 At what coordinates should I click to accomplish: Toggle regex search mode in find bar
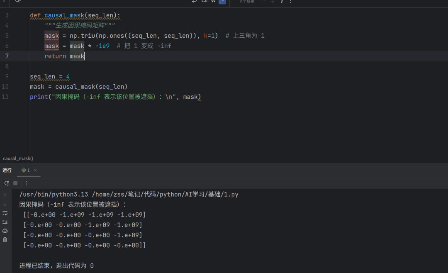click(222, 1)
